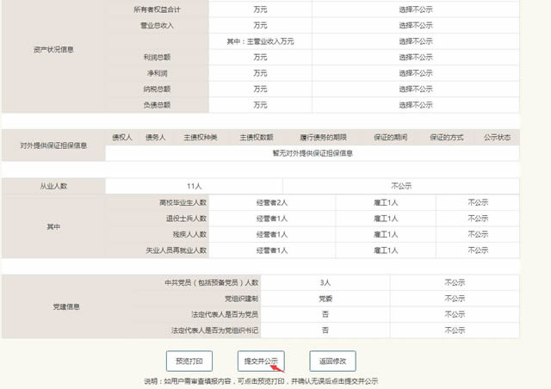Click the 对外提供保证担保信息 section header
The height and width of the screenshot is (389, 551).
click(x=53, y=145)
